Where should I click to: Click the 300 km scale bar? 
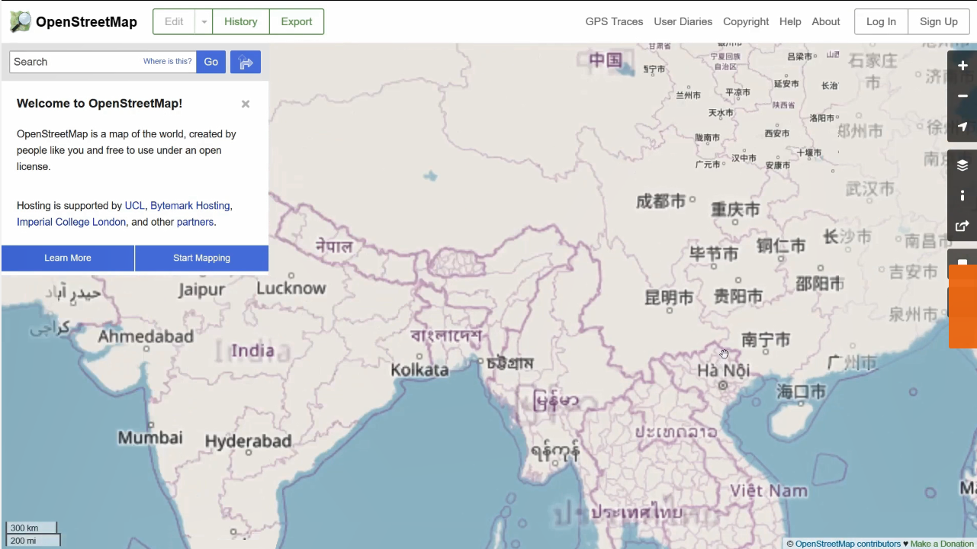tap(31, 528)
